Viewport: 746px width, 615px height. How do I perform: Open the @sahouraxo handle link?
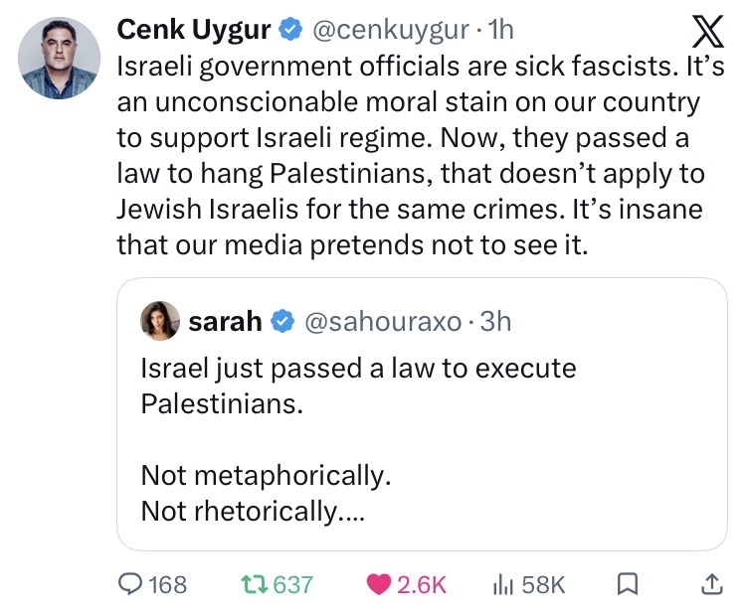381,321
